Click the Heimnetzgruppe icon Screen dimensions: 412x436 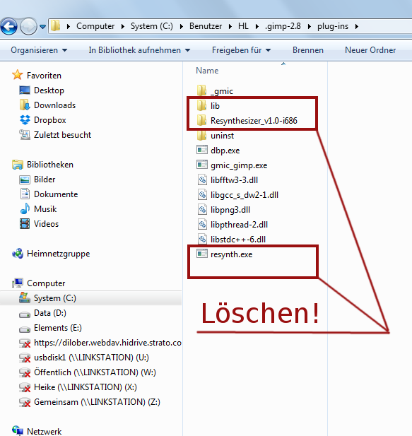[x=18, y=253]
